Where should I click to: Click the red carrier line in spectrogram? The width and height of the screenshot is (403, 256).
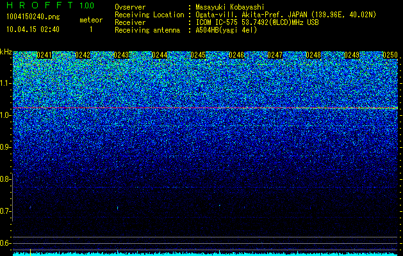pos(205,108)
